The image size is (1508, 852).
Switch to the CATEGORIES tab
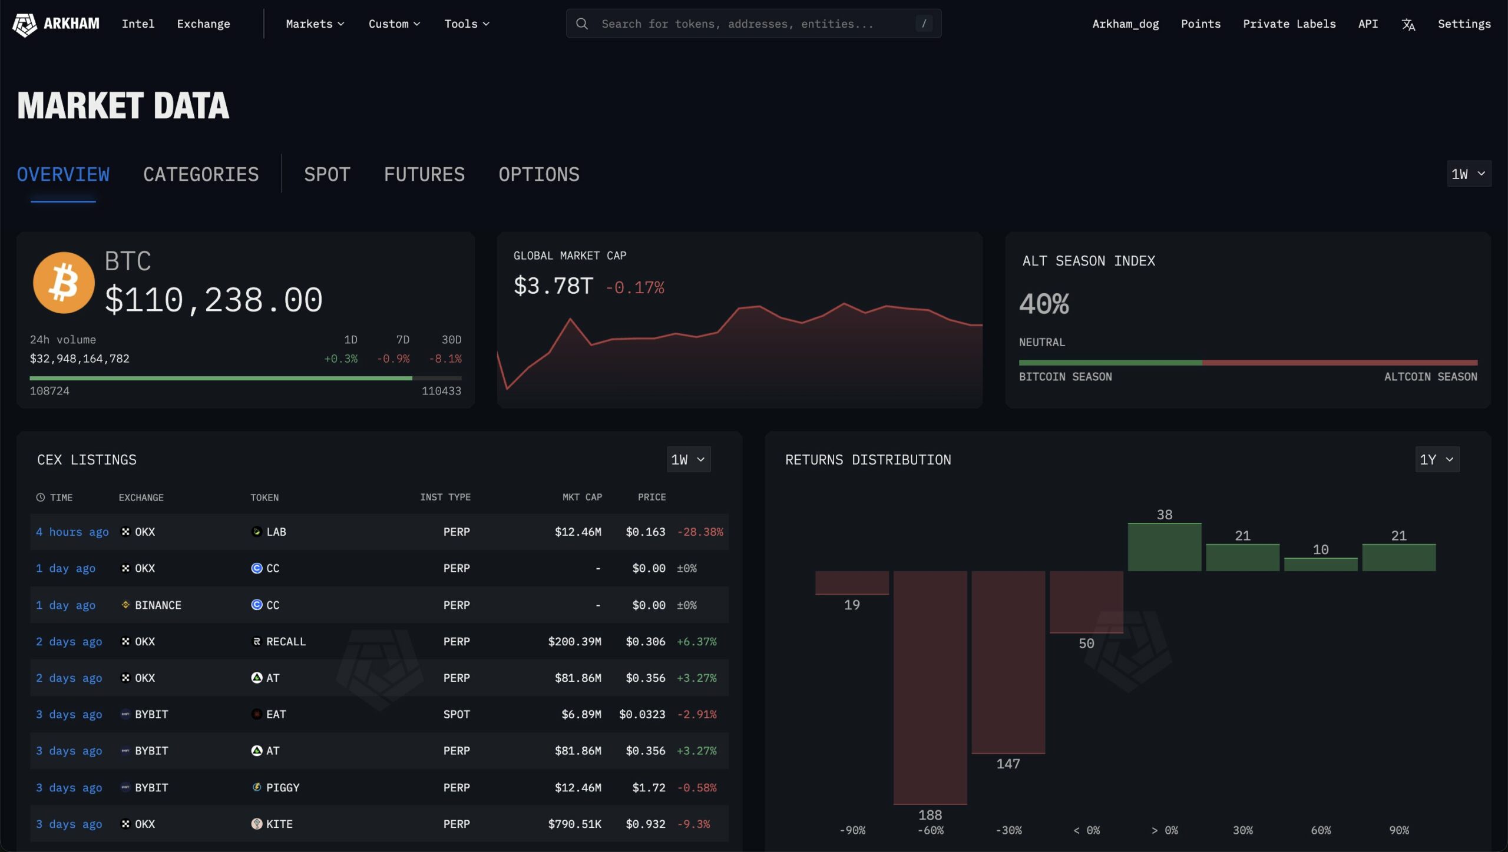tap(201, 174)
